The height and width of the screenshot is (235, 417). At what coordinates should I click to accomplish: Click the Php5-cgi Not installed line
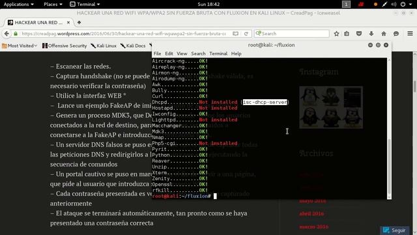click(195, 143)
